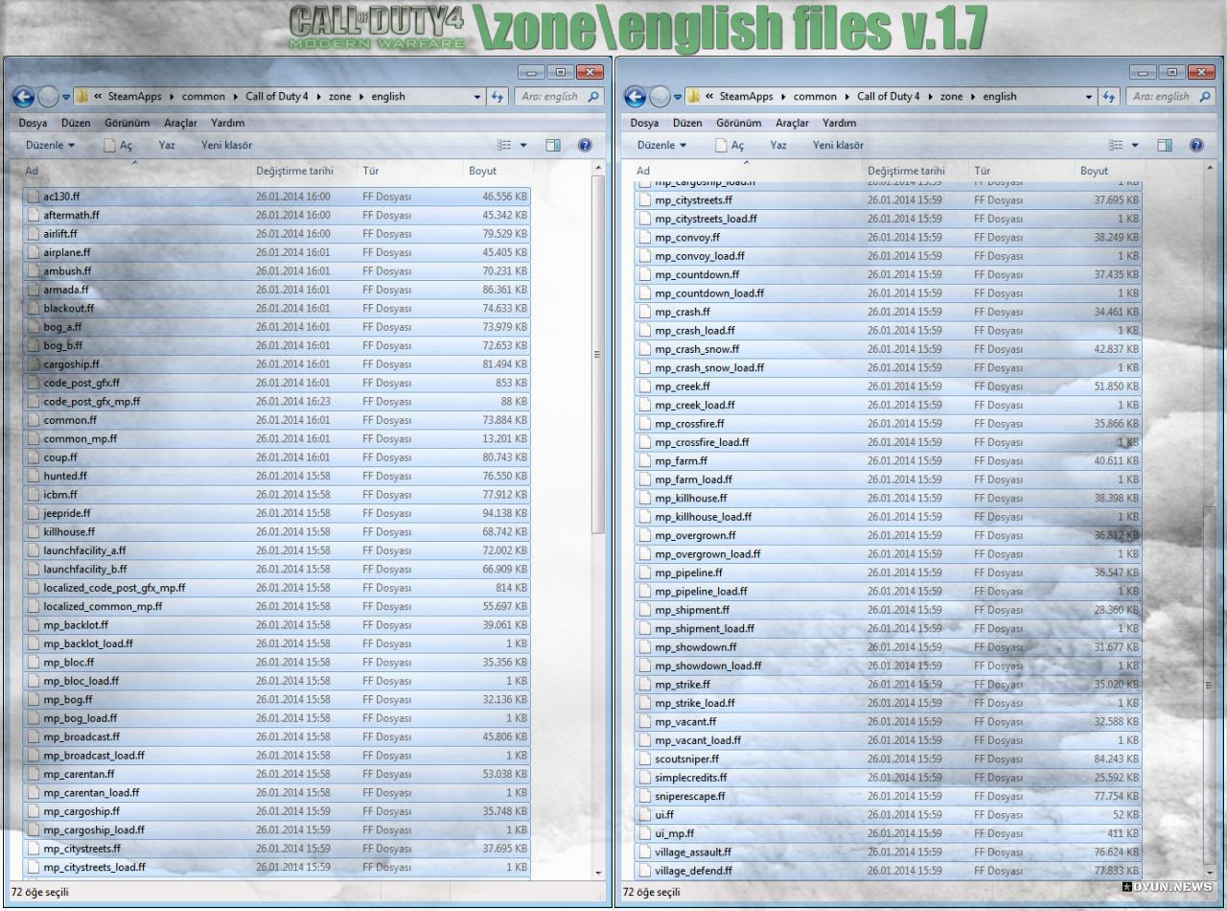Click Yeni klasör in right window

pos(838,146)
